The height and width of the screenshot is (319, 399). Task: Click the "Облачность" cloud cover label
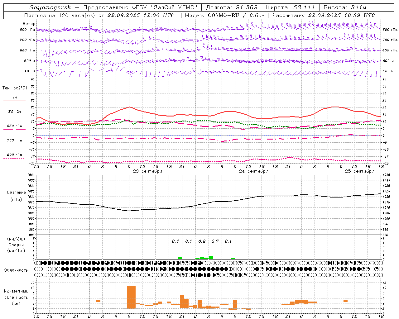16,270
